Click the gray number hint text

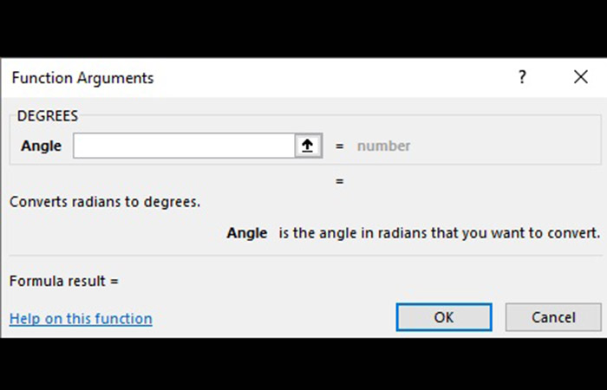pos(384,146)
